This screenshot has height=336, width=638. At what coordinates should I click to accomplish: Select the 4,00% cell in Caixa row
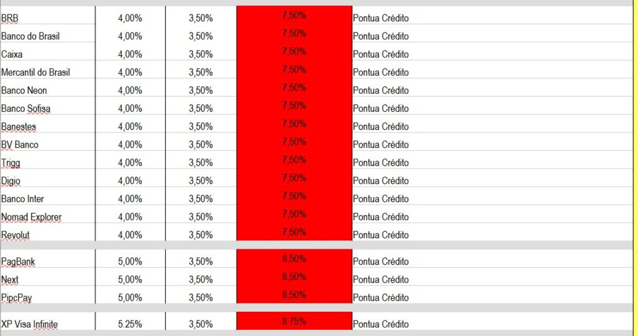(x=130, y=54)
